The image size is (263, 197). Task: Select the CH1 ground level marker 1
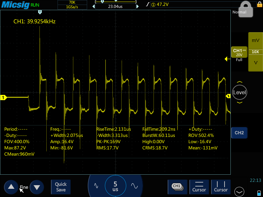(3, 98)
